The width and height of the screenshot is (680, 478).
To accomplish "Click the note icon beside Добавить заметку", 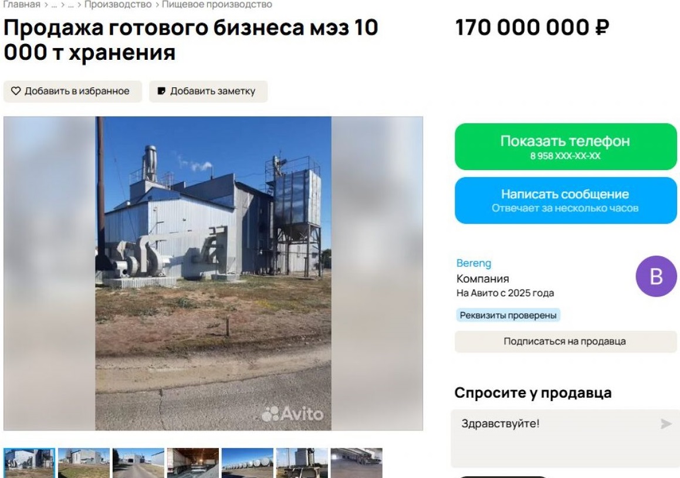I will click(161, 91).
